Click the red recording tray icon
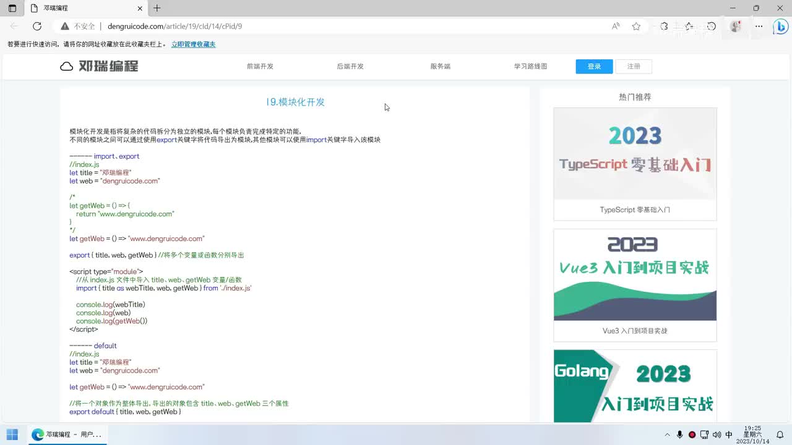 tap(692, 434)
